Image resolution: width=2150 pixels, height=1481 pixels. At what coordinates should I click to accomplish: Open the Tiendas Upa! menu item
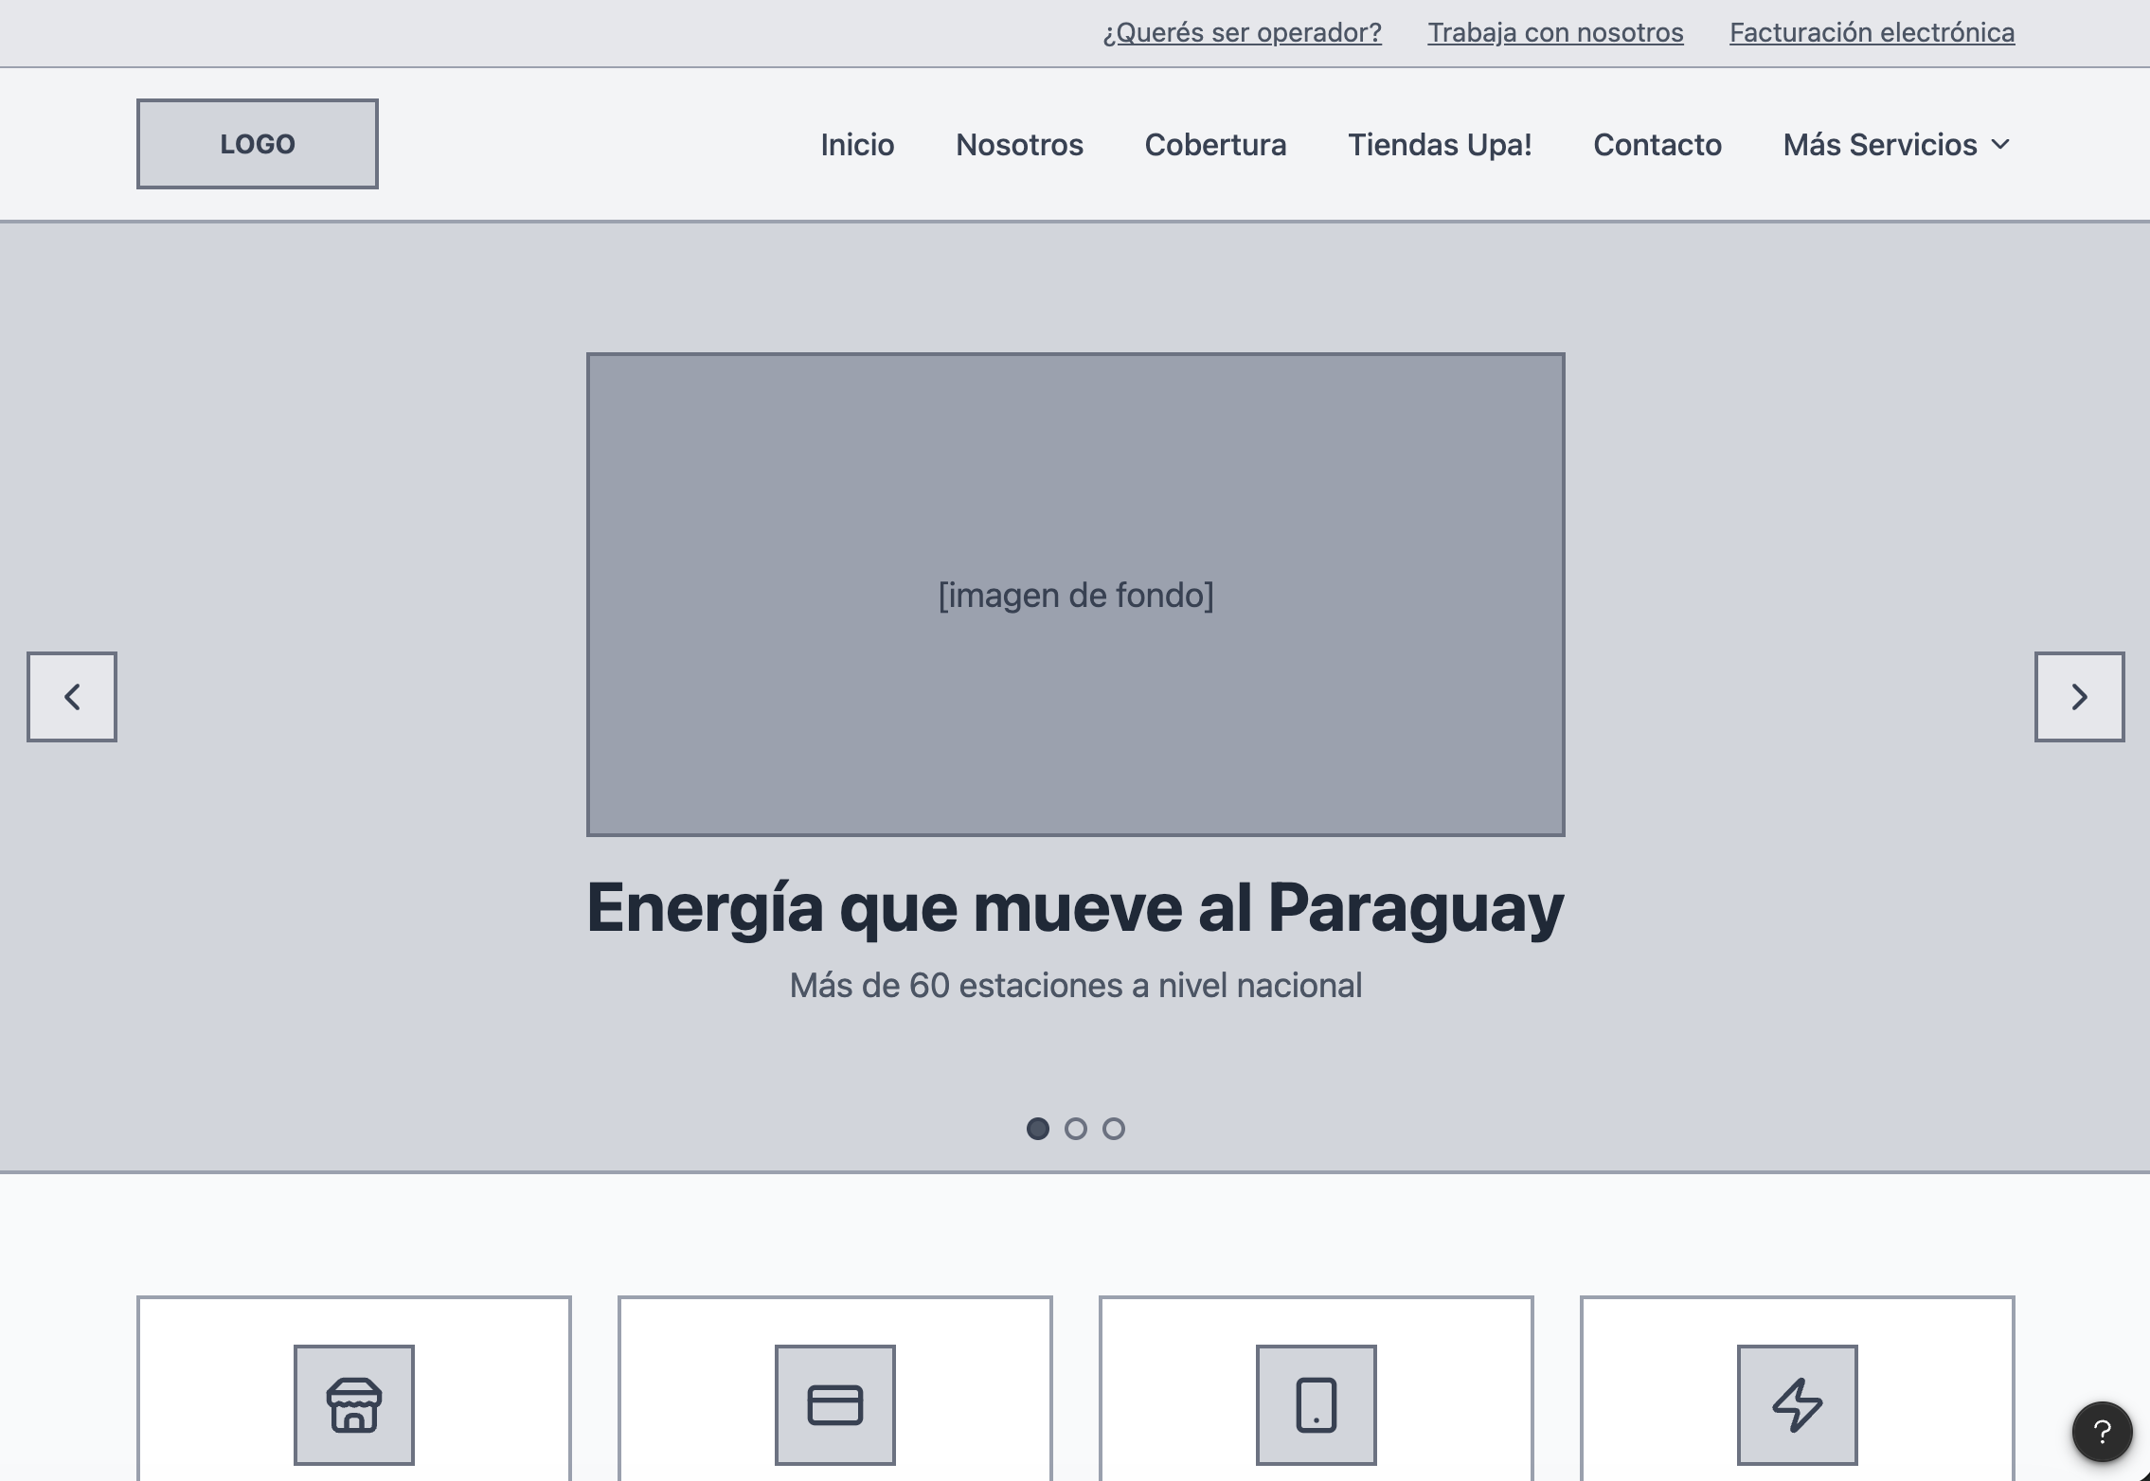point(1440,145)
